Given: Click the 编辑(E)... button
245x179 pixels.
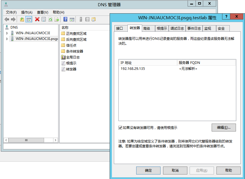Looking at the screenshot, I should coord(224,128).
